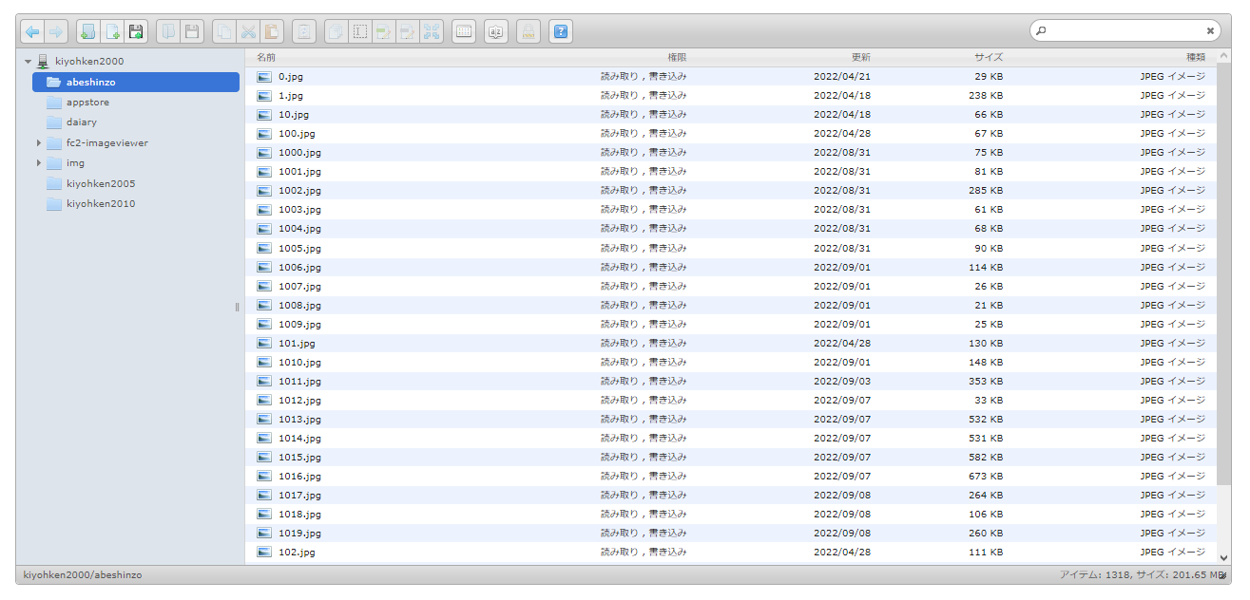Click the image icon beside 1000.jpg
Image resolution: width=1250 pixels, height=600 pixels.
(264, 153)
